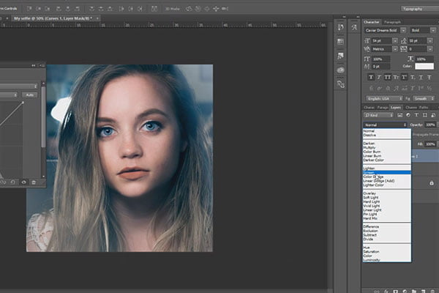The height and width of the screenshot is (293, 439).
Task: Select Linear Dodge (Add) blend mode
Action: coord(386,181)
